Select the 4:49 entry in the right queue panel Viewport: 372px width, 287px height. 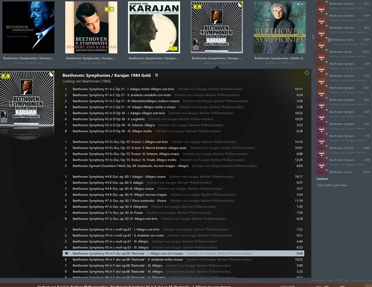[x=343, y=18]
